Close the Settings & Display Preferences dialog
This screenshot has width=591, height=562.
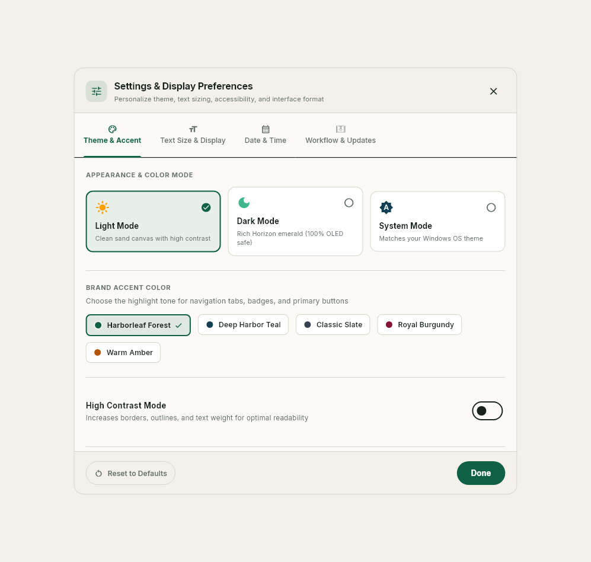point(493,91)
